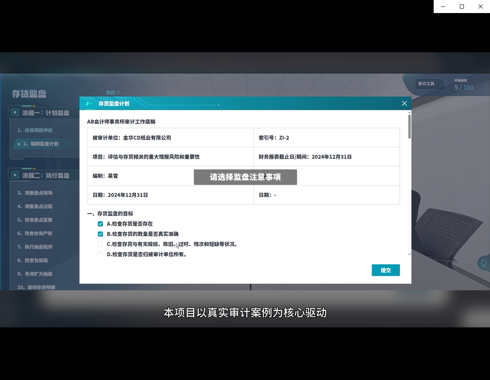Click the 一、存货监盘的目标 heading
The height and width of the screenshot is (380, 490).
point(110,214)
